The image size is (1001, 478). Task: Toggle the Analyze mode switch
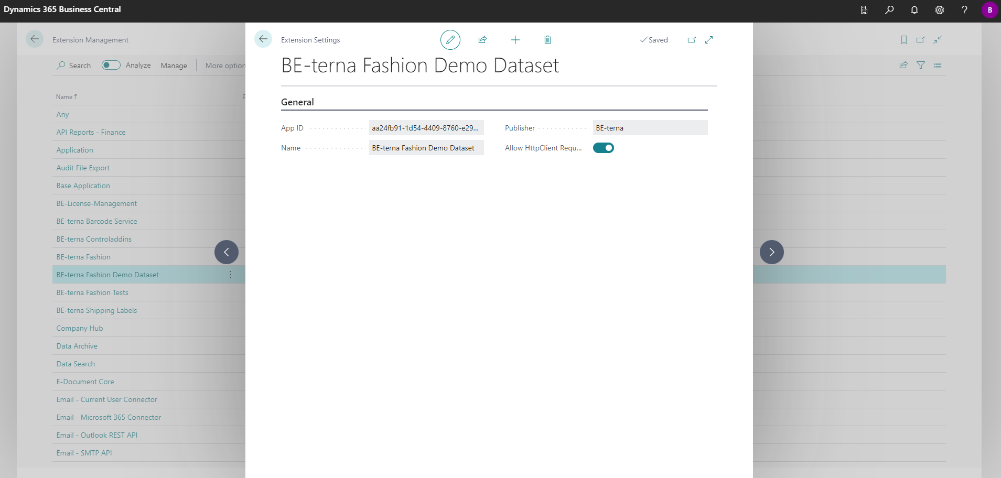tap(111, 65)
